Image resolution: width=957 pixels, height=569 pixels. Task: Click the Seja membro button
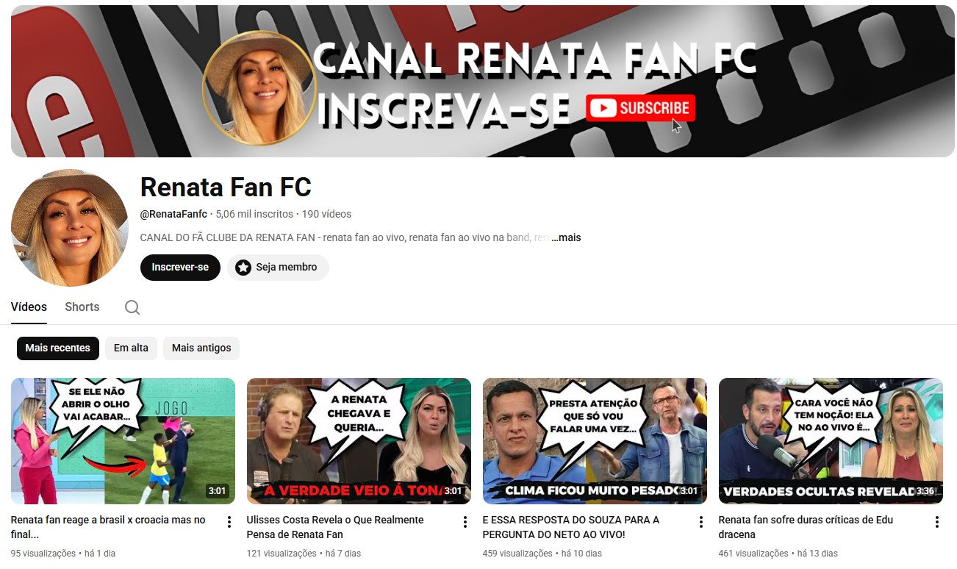pyautogui.click(x=279, y=268)
